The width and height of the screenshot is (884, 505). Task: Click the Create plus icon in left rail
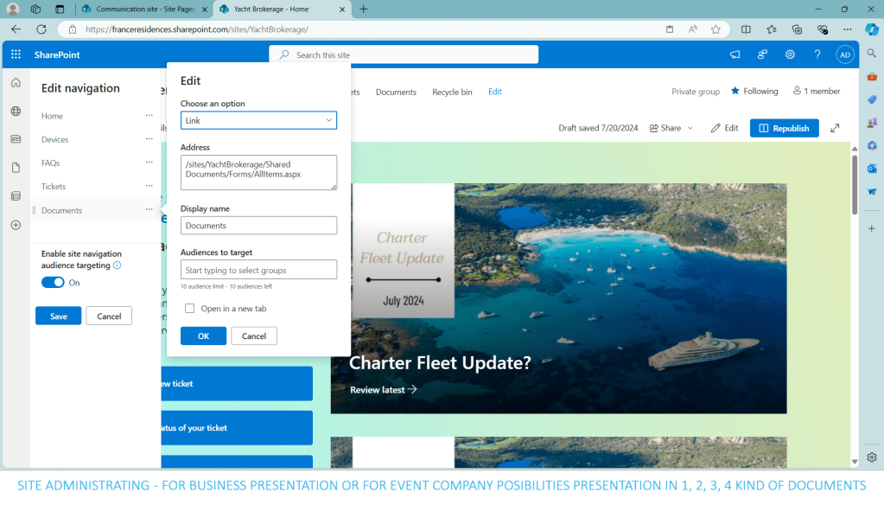pos(16,225)
